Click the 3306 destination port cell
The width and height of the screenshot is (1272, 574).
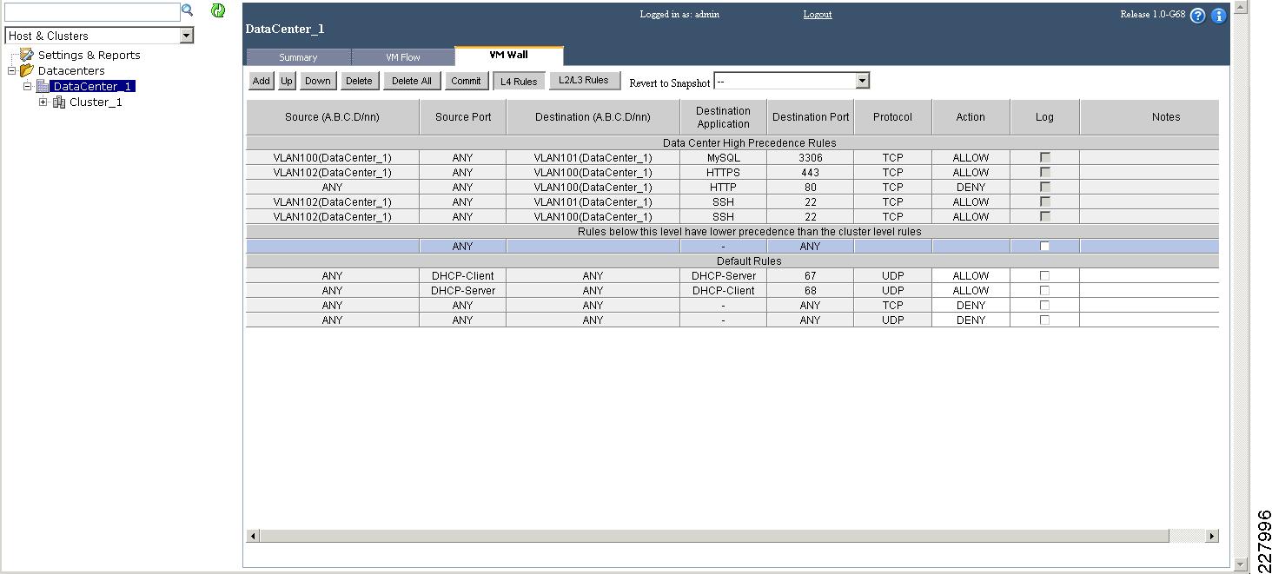pos(810,158)
